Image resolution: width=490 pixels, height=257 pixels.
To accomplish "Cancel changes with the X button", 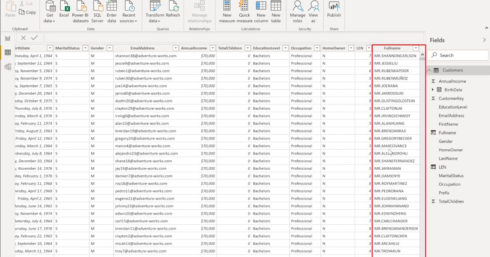I will coord(24,38).
